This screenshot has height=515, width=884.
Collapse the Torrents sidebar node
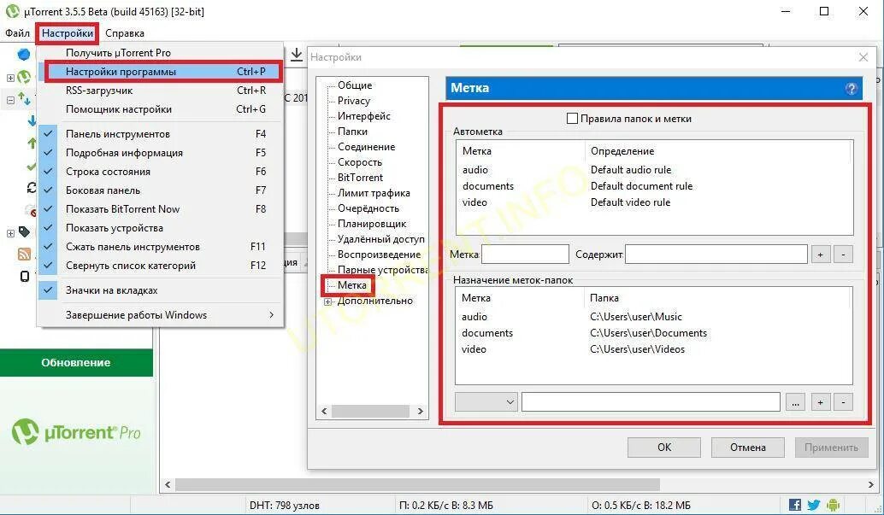(10, 100)
